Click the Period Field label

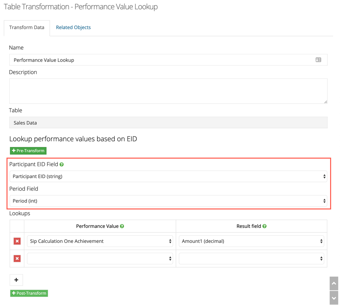(24, 189)
